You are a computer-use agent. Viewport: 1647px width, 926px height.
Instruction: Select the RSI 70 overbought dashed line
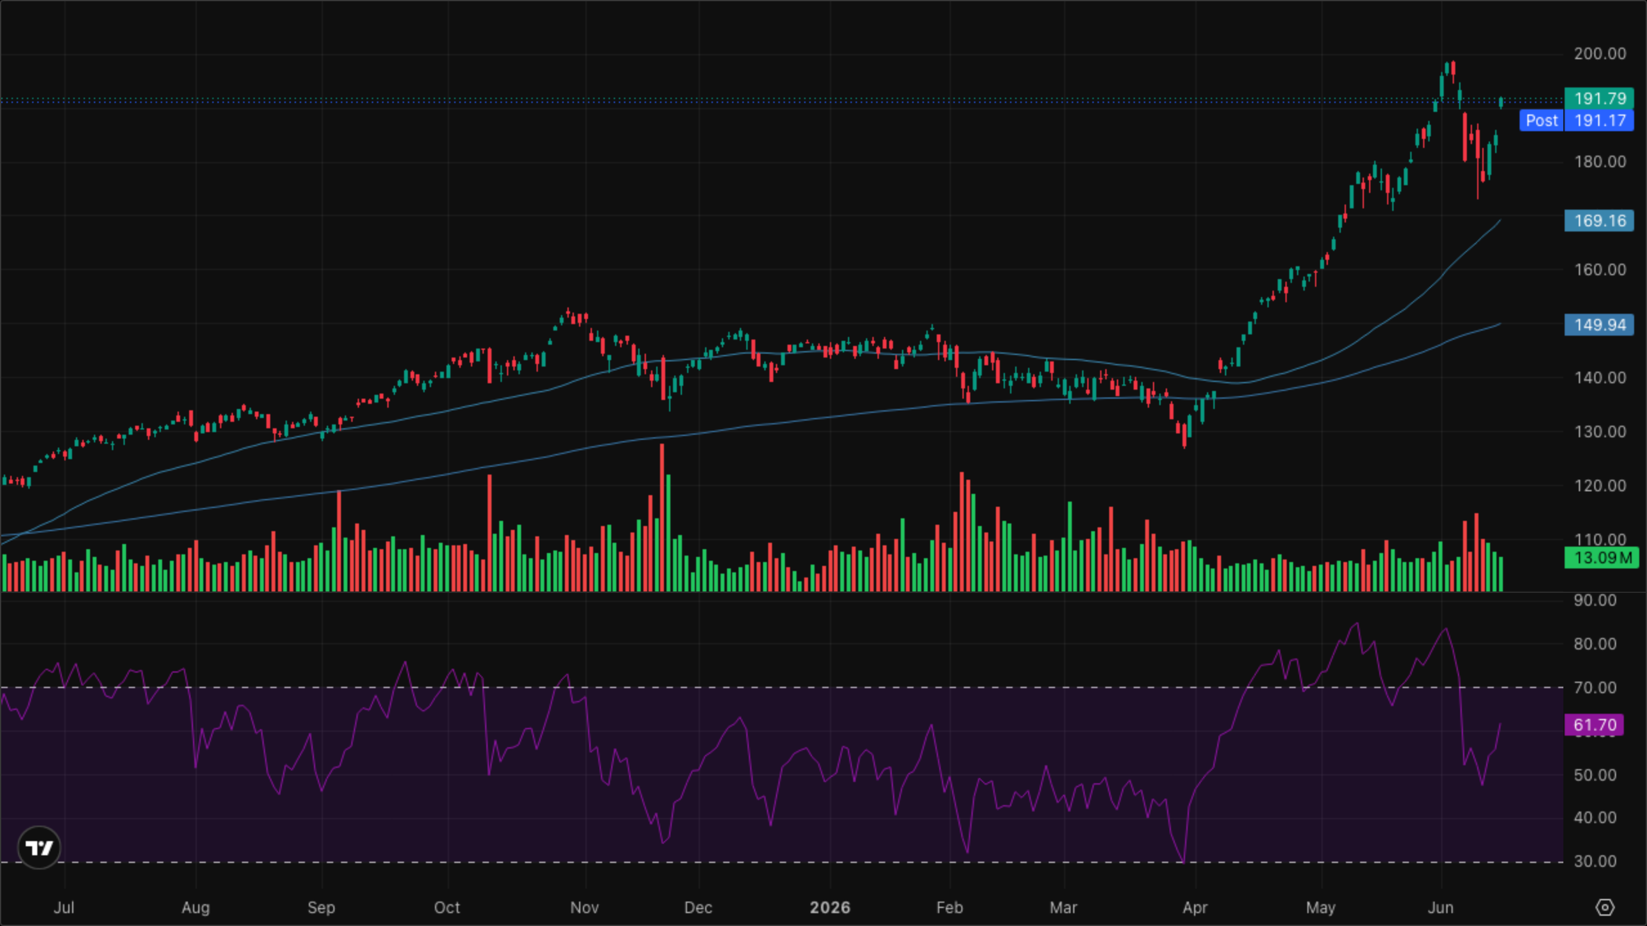coord(782,687)
